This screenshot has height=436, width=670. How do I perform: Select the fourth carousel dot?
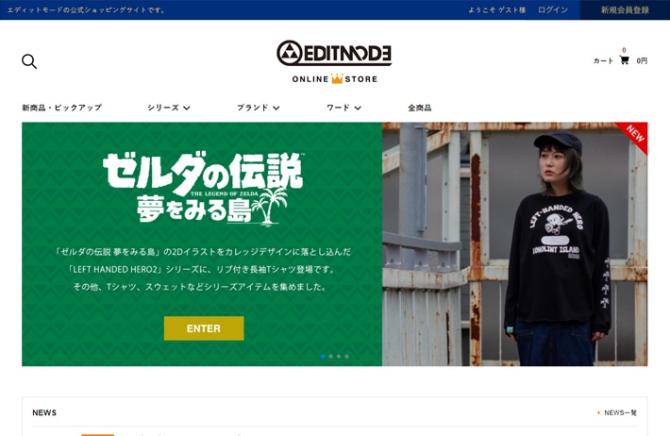click(347, 356)
